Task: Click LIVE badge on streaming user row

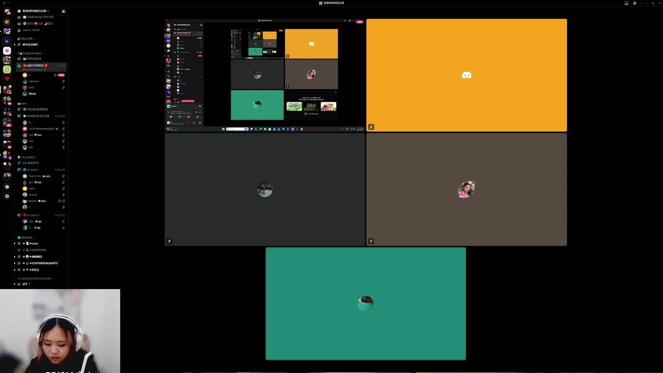Action: point(61,75)
